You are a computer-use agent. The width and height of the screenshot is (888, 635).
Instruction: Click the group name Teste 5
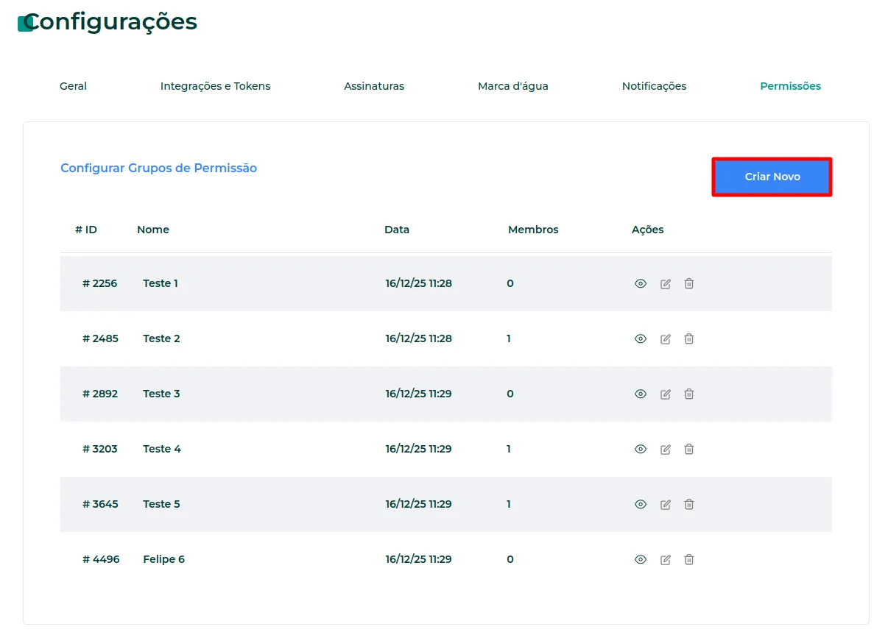point(161,504)
